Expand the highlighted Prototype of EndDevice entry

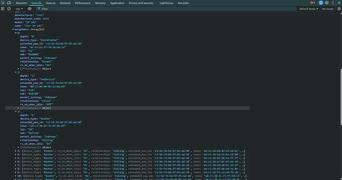18,108
